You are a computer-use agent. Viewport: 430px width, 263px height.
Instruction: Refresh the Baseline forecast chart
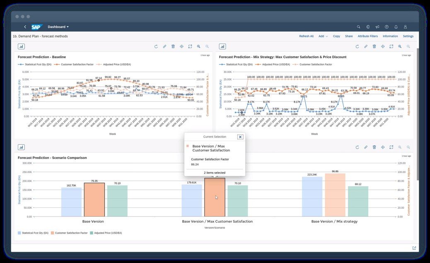[156, 46]
